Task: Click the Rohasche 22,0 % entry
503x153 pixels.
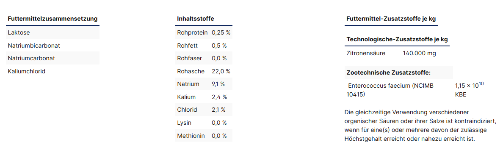Action: point(204,71)
